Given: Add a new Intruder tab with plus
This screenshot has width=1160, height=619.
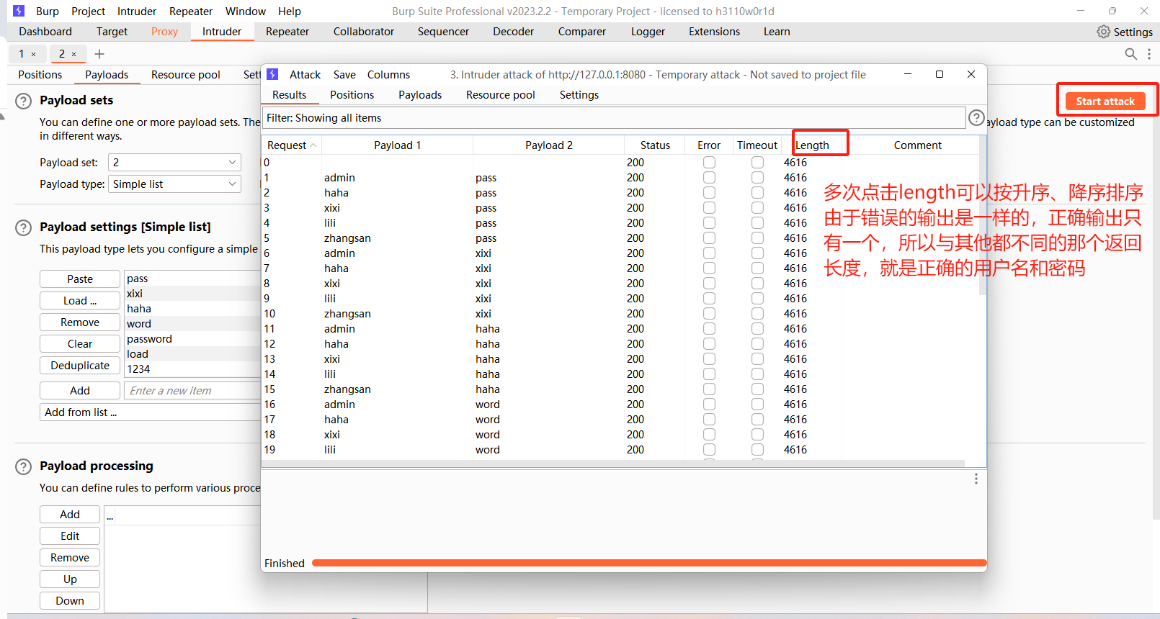Looking at the screenshot, I should (x=99, y=54).
